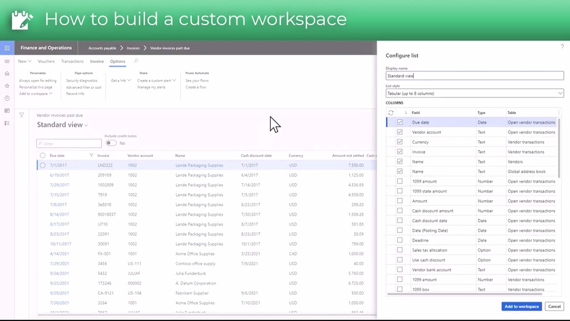Image resolution: width=570 pixels, height=321 pixels.
Task: Select the row radio for invoice LND222
Action: pos(43,165)
